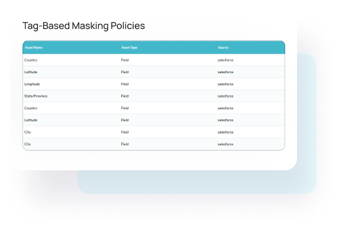Select the Longitude asset name cell
342x230 pixels.
(32, 84)
